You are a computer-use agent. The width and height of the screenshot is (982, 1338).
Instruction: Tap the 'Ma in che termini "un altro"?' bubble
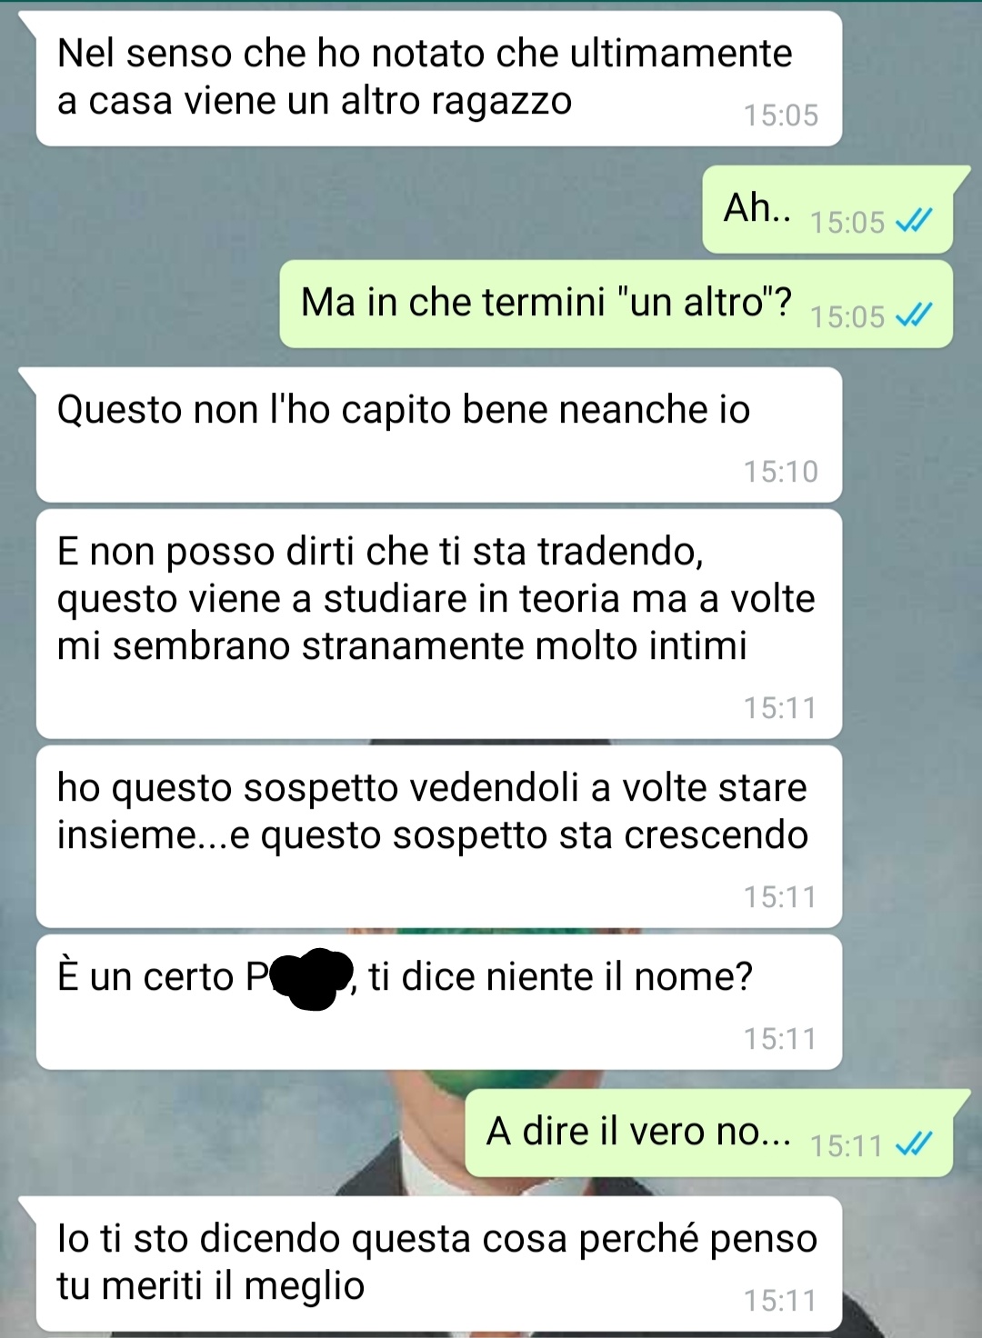click(x=616, y=304)
